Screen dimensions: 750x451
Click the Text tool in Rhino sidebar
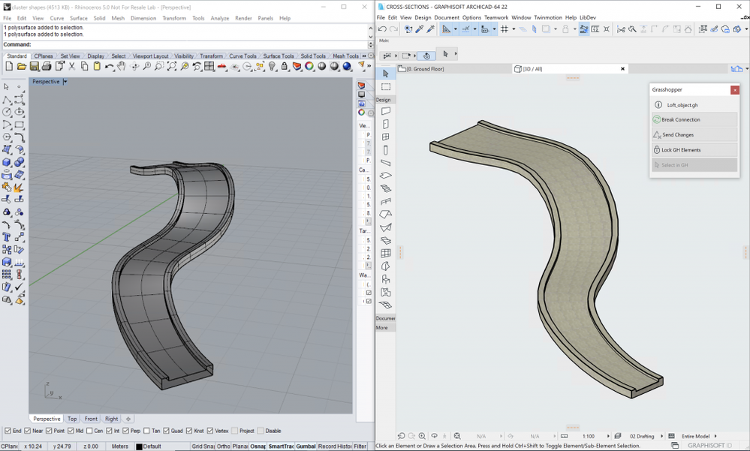[7, 237]
